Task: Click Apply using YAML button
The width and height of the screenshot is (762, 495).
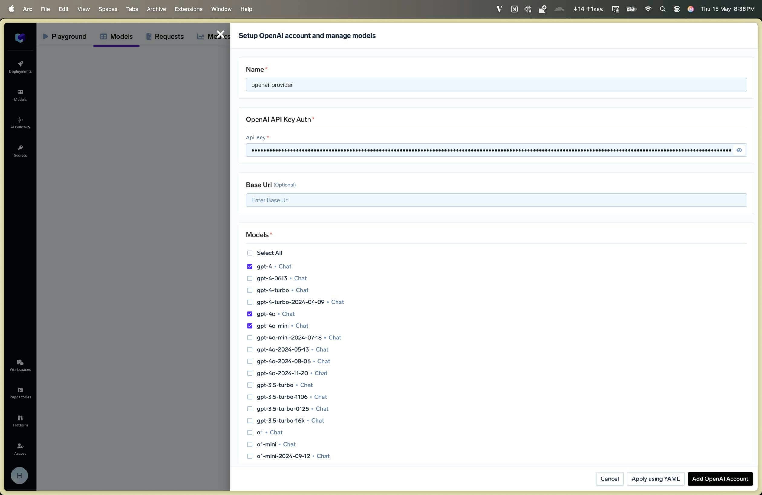Action: click(x=655, y=479)
